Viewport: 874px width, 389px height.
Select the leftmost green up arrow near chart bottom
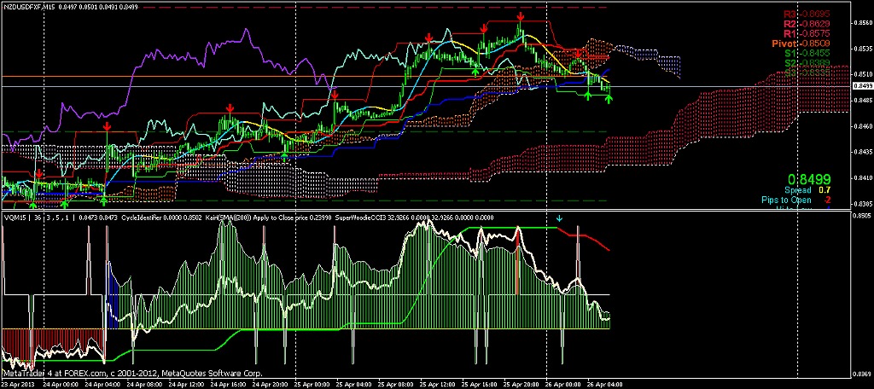(33, 204)
